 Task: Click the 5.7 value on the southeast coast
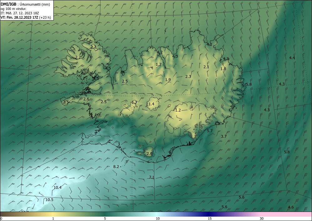pos(210,131)
